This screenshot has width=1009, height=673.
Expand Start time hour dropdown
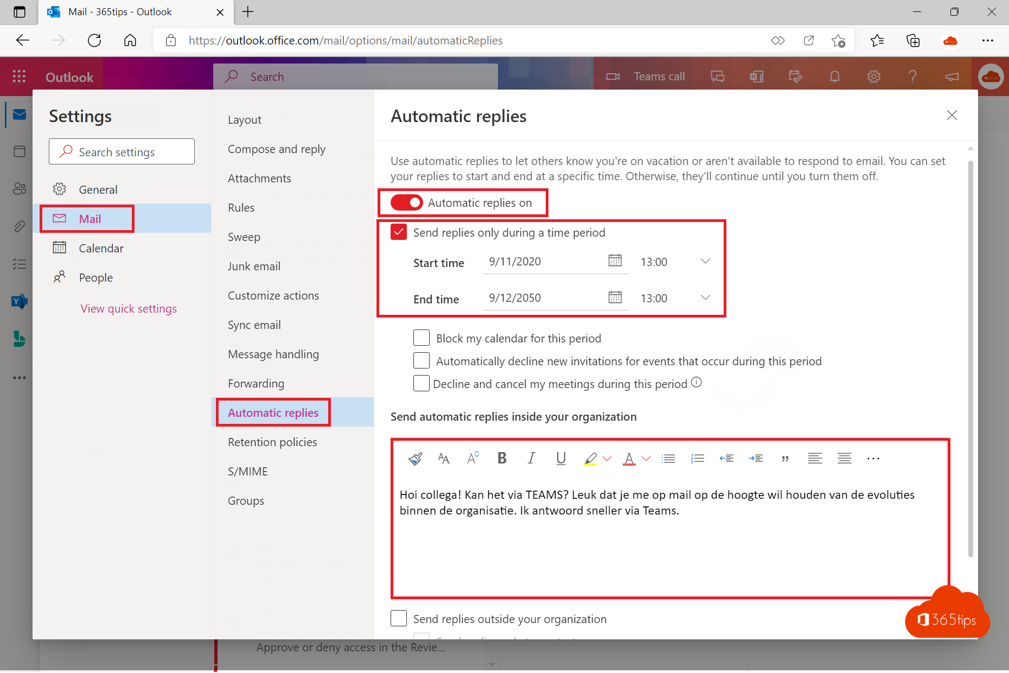[705, 261]
